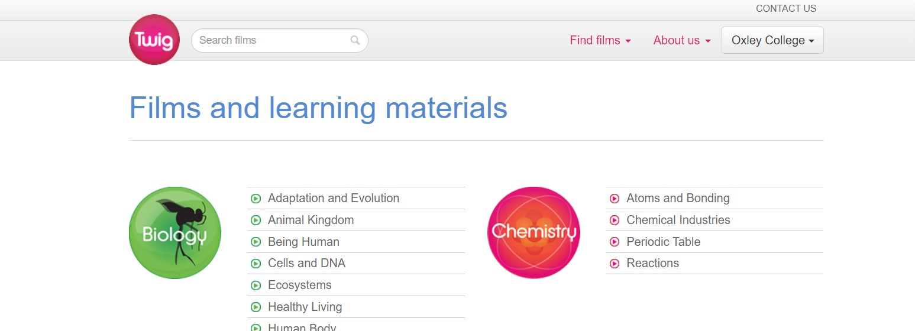
Task: Select the Being Human topic
Action: (x=303, y=242)
